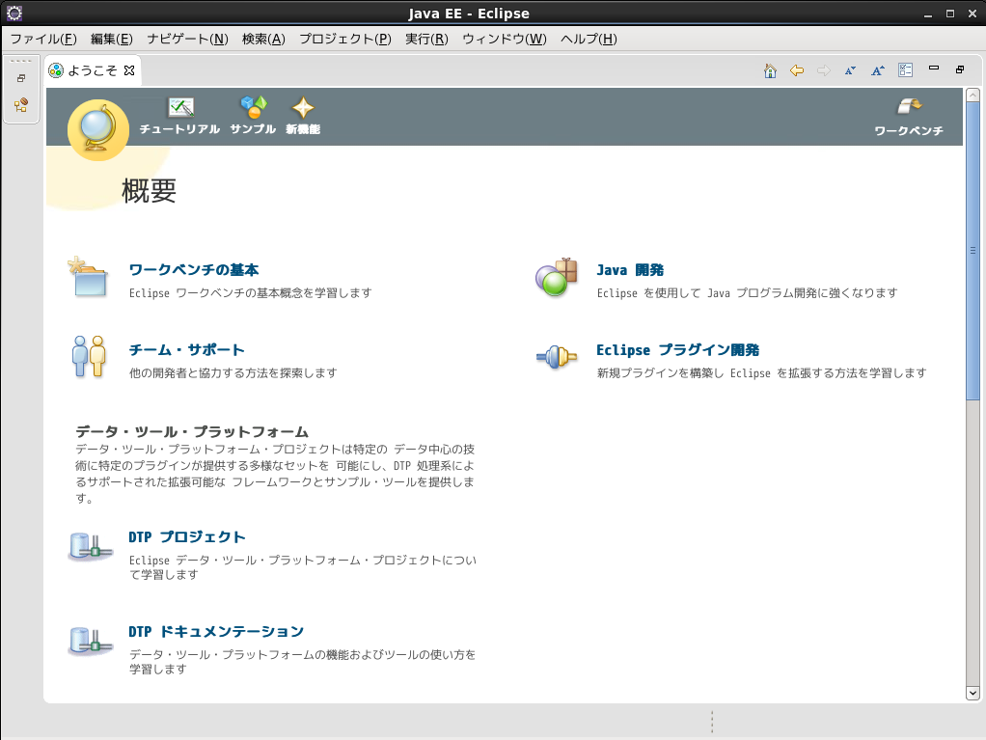
Task: Open the DTP ドキュメンテーション link
Action: point(216,631)
